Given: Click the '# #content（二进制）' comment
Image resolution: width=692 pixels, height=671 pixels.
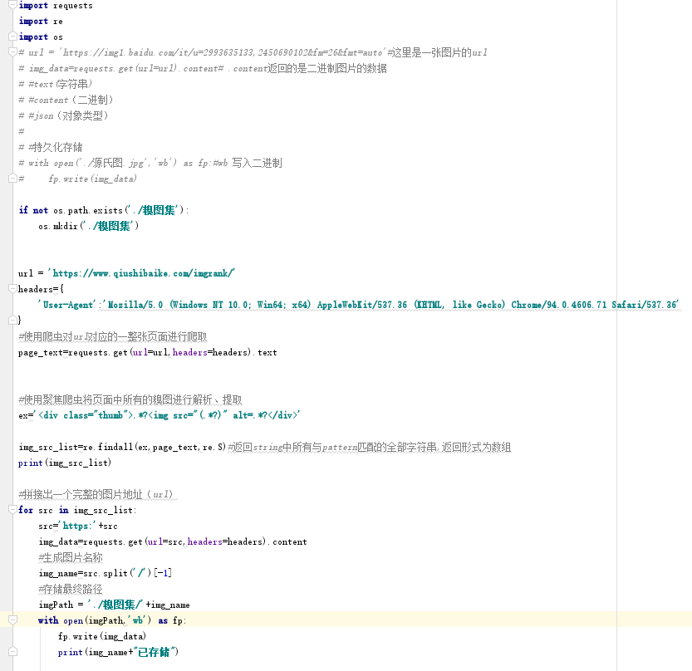Looking at the screenshot, I should click(66, 100).
